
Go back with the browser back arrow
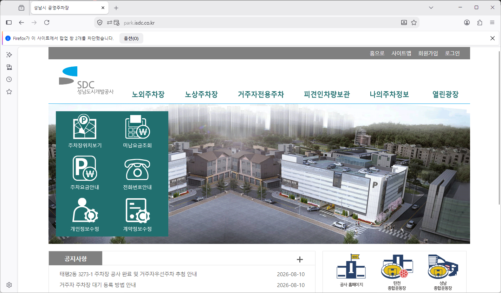[21, 22]
